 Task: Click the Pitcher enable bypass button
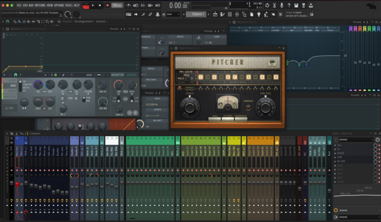[x=180, y=88]
